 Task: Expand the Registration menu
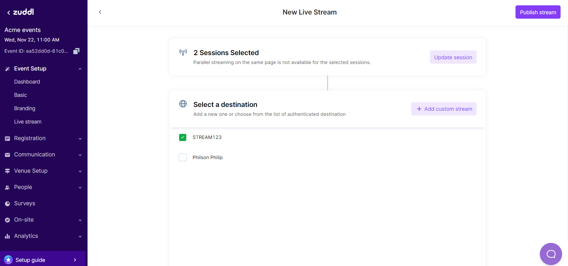click(x=80, y=139)
